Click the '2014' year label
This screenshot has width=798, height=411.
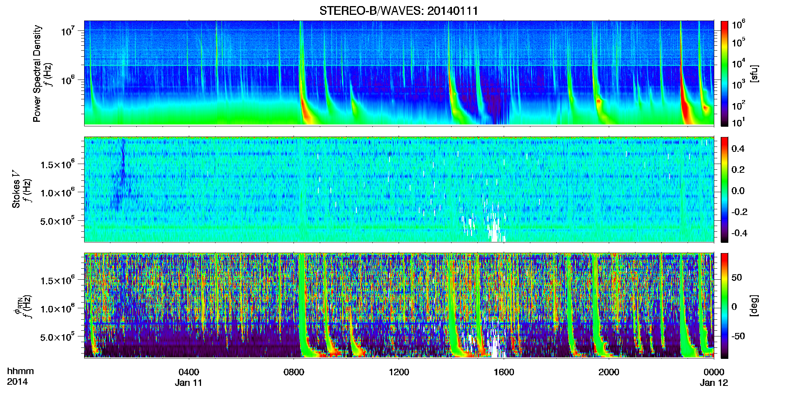[17, 382]
